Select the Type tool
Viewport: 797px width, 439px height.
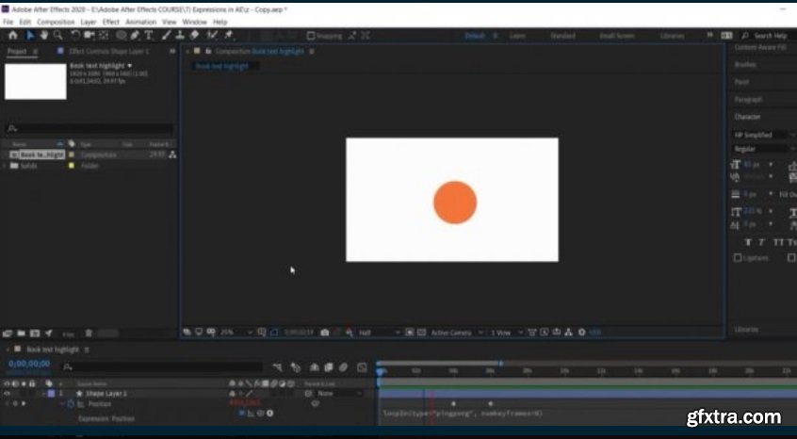pyautogui.click(x=149, y=36)
